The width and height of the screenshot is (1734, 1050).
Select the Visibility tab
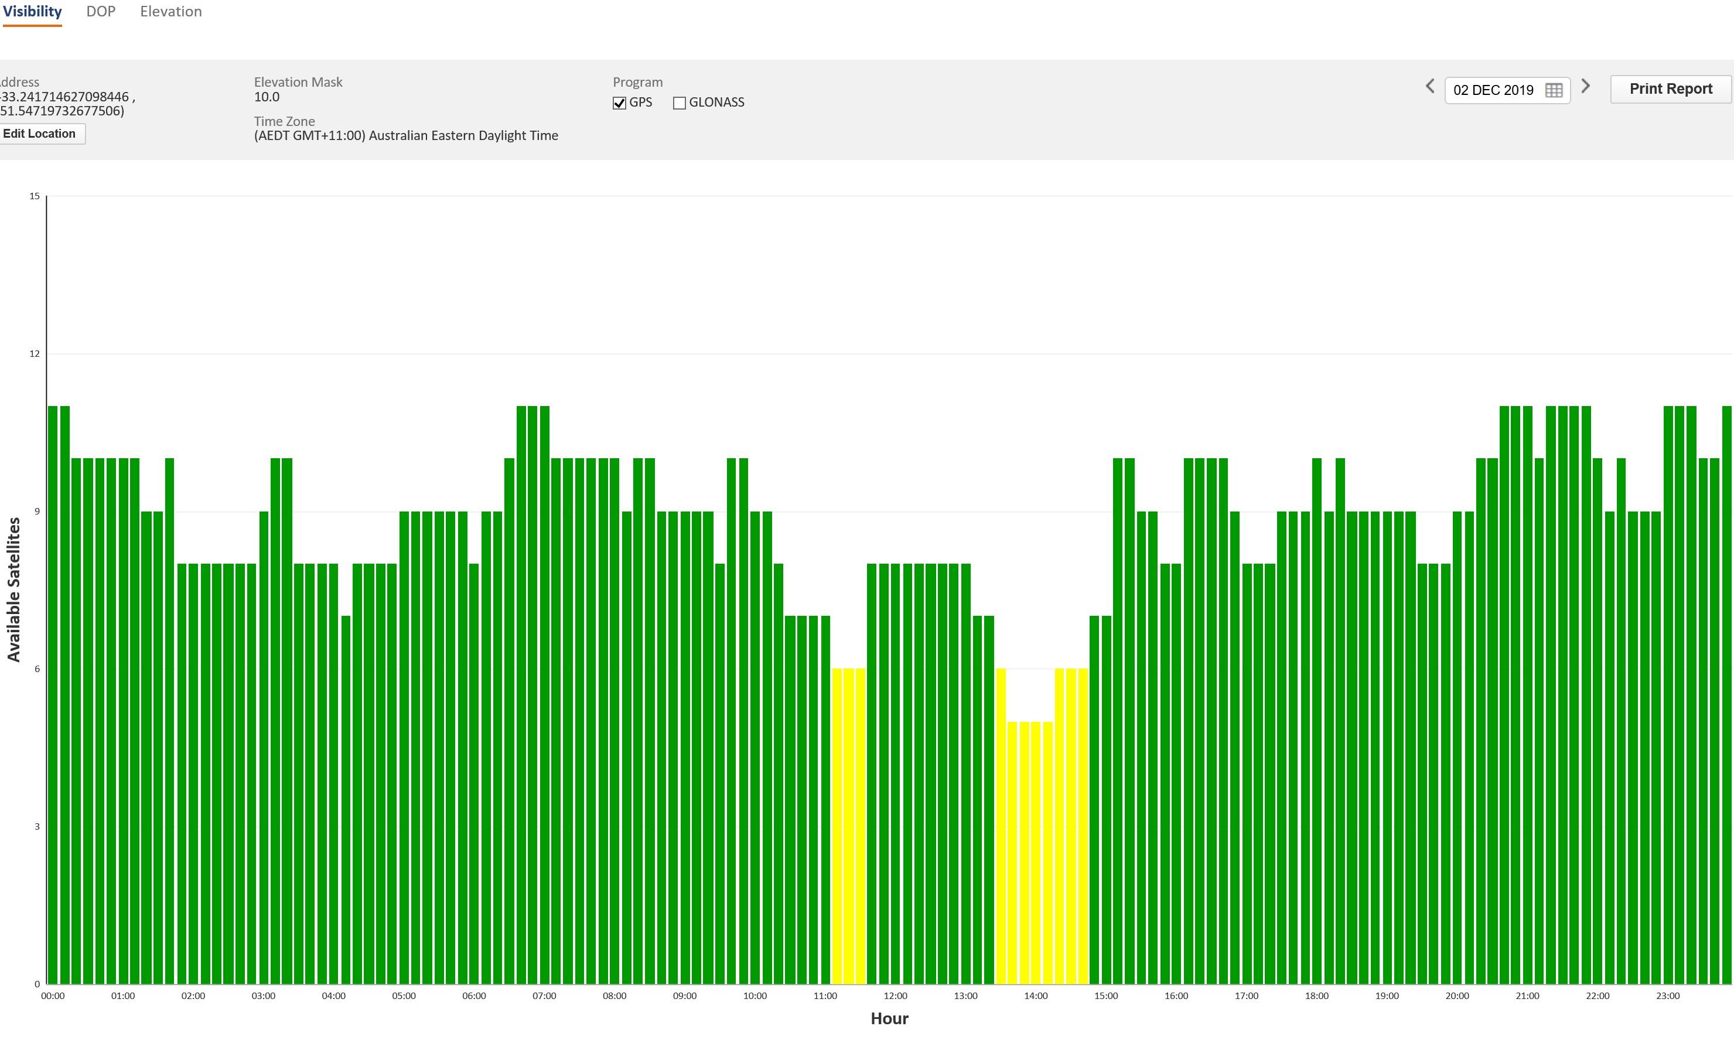pos(32,12)
